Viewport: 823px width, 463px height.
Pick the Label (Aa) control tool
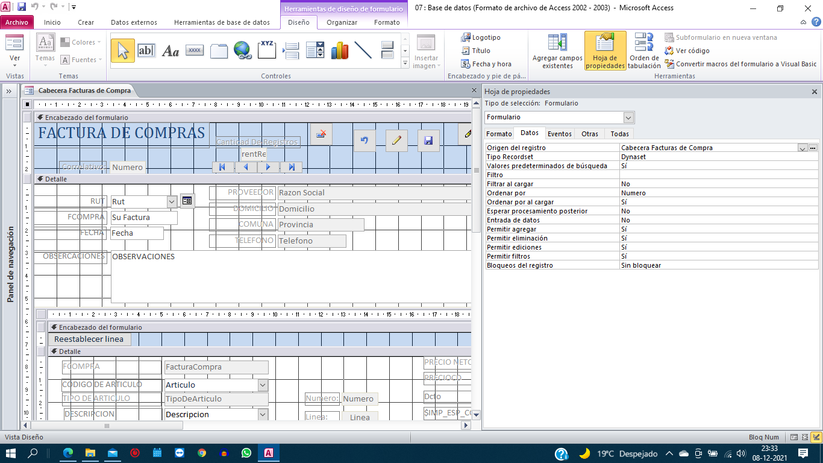[171, 51]
